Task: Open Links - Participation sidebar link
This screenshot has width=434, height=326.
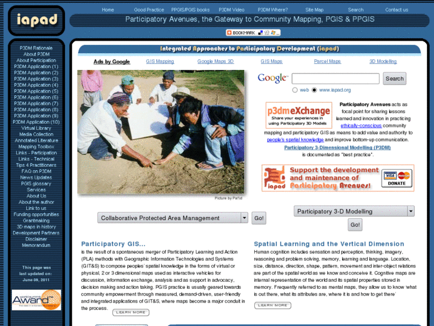Action: [x=36, y=153]
